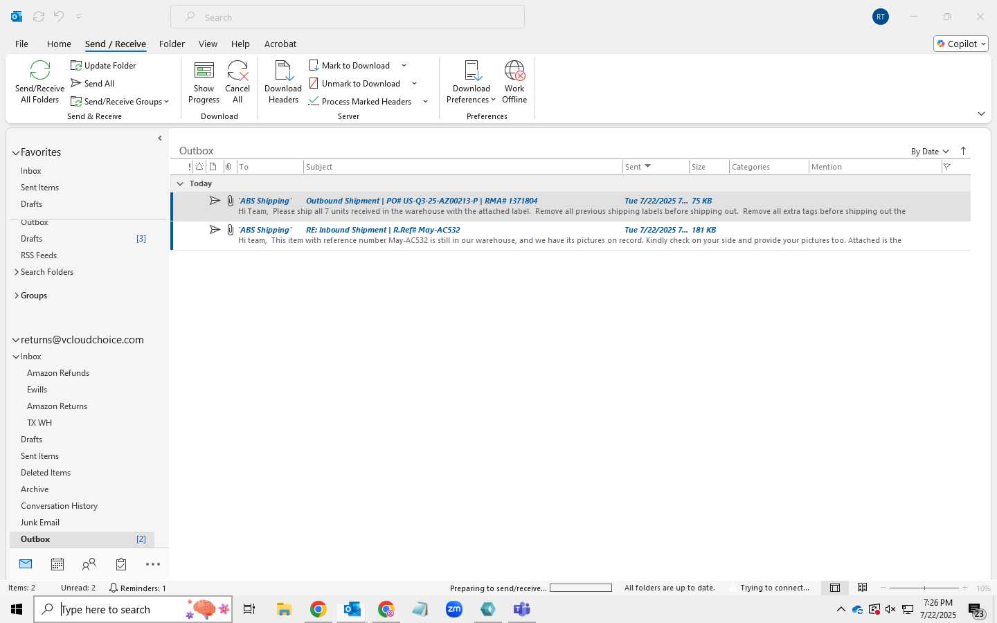
Task: Switch to Reading view icon
Action: 862,588
